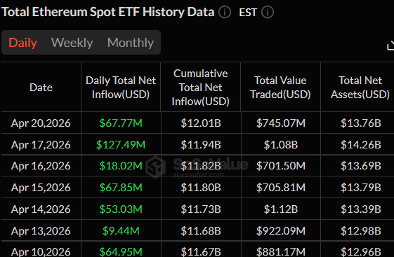
Task: Click the $67.85M daily inflow value
Action: pos(121,188)
